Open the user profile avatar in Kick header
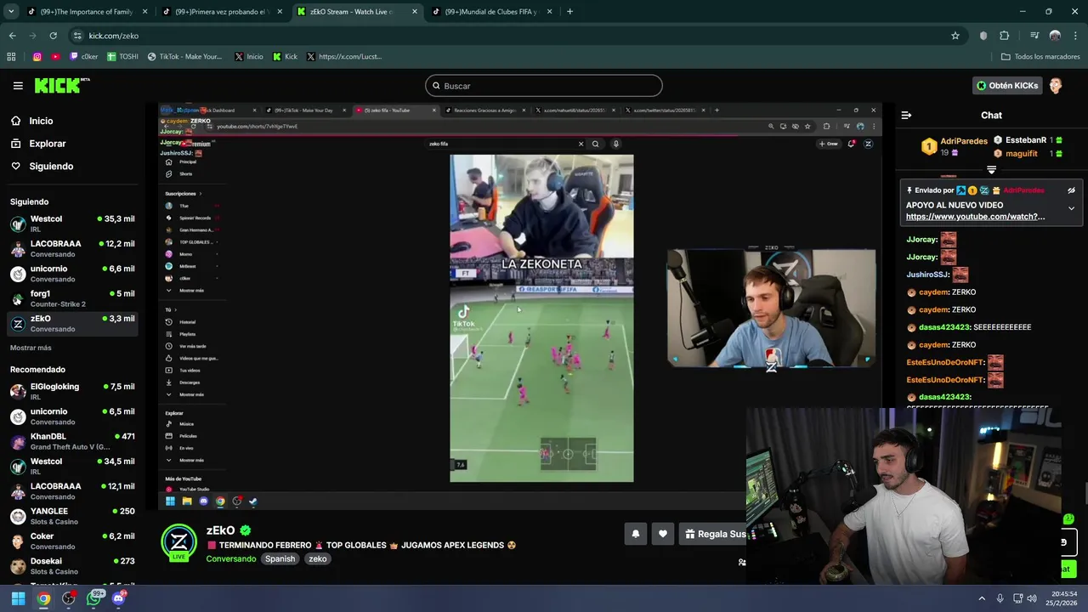This screenshot has height=612, width=1088. [1056, 86]
